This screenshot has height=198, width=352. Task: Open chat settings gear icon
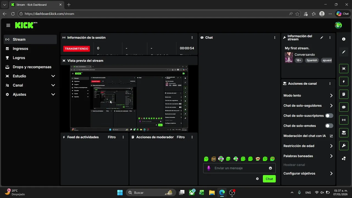coord(257,179)
